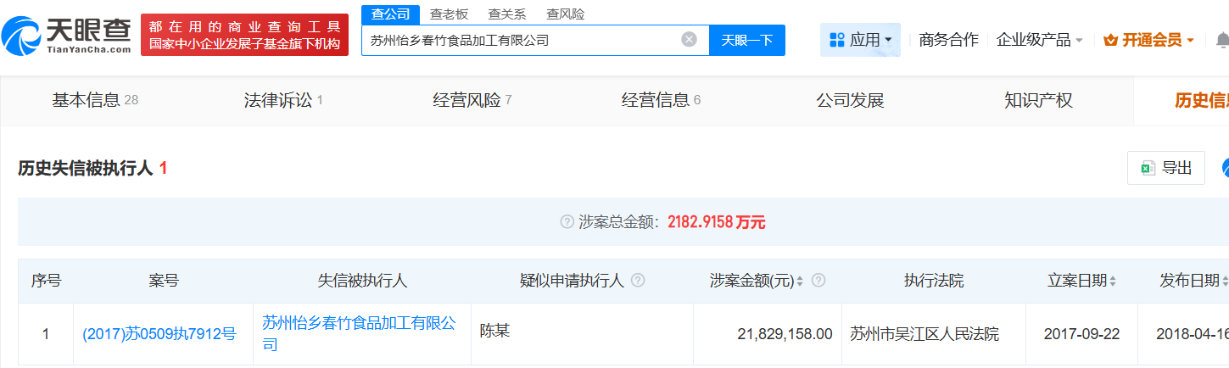Sort table by 发布日期 column arrows
This screenshot has width=1229, height=368.
coord(1224,281)
